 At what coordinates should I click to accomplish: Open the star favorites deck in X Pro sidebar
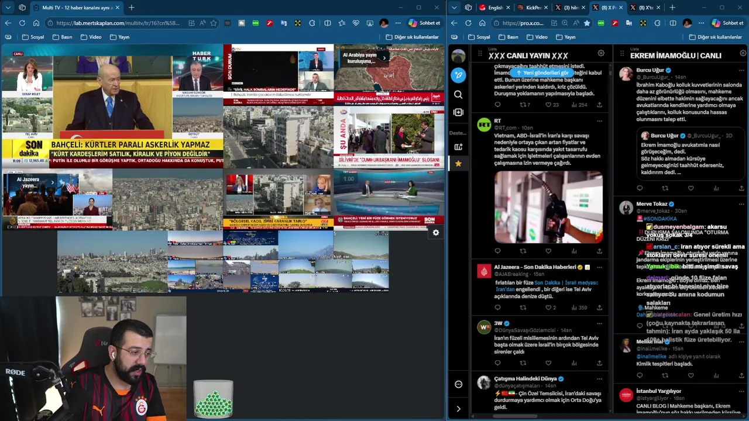(x=458, y=164)
